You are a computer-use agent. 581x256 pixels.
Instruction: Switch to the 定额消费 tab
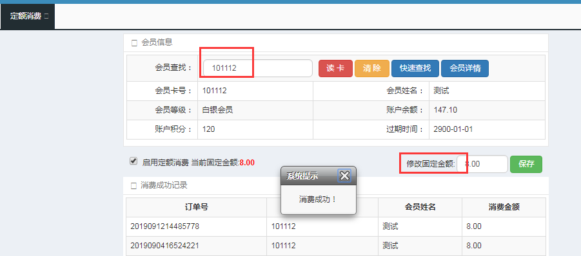(25, 16)
